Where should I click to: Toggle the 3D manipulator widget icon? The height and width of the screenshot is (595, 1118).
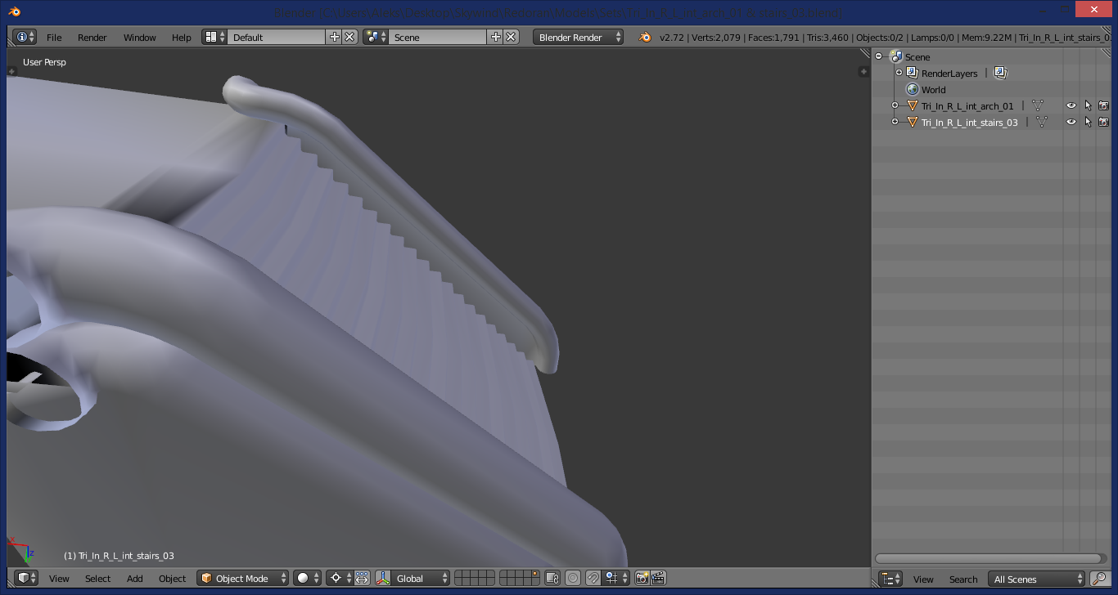pyautogui.click(x=383, y=578)
